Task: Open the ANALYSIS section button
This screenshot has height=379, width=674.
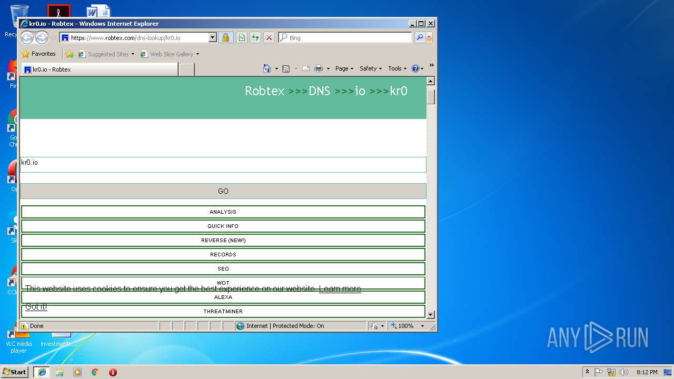Action: click(x=223, y=212)
